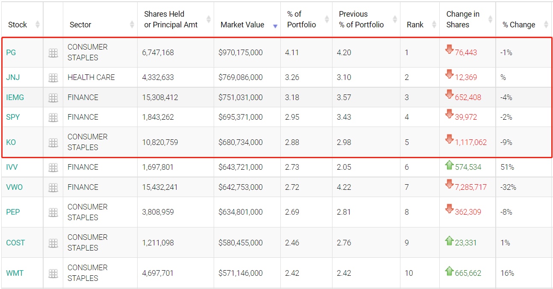Open the table icon beside IVV
Viewport: 553px width, 289px height.
tap(53, 168)
